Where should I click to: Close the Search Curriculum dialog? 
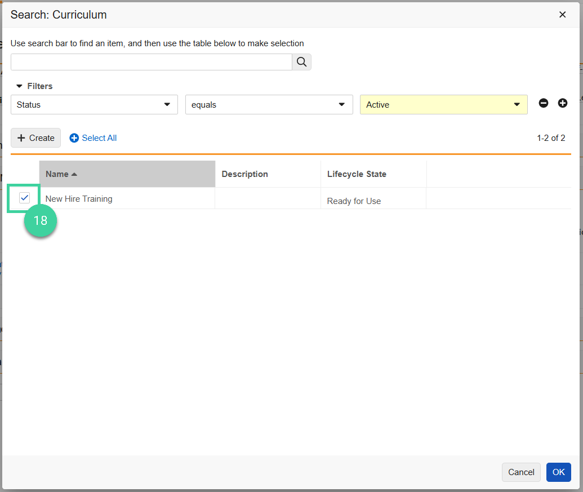pos(562,15)
